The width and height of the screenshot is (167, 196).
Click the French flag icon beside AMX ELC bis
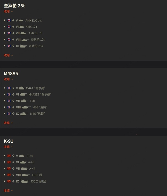pyautogui.click(x=9, y=20)
